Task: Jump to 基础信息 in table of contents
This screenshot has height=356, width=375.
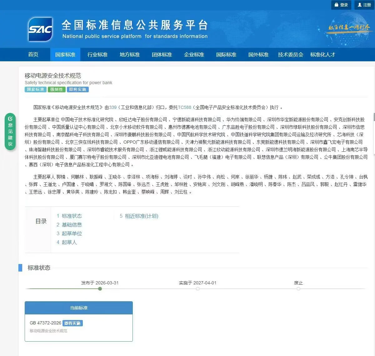Action: click(72, 225)
